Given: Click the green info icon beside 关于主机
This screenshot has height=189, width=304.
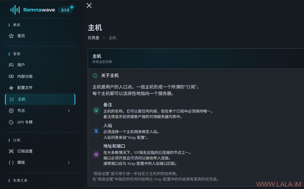Looking at the screenshot, I should point(95,76).
